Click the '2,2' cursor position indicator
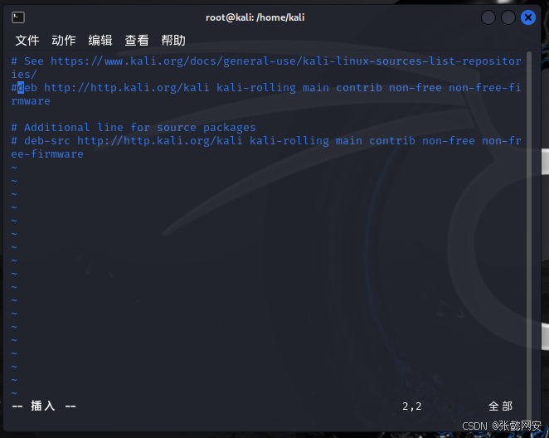 click(x=411, y=406)
